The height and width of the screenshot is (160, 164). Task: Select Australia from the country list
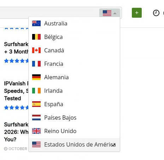click(x=74, y=23)
